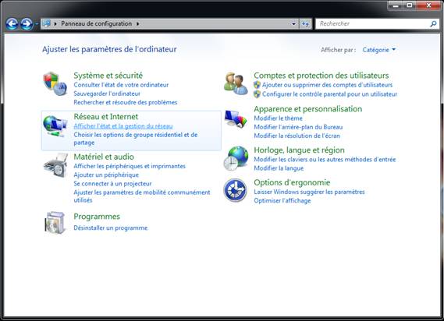This screenshot has width=444, height=321.
Task: Click the Système et sécurité shield icon
Action: pos(55,83)
